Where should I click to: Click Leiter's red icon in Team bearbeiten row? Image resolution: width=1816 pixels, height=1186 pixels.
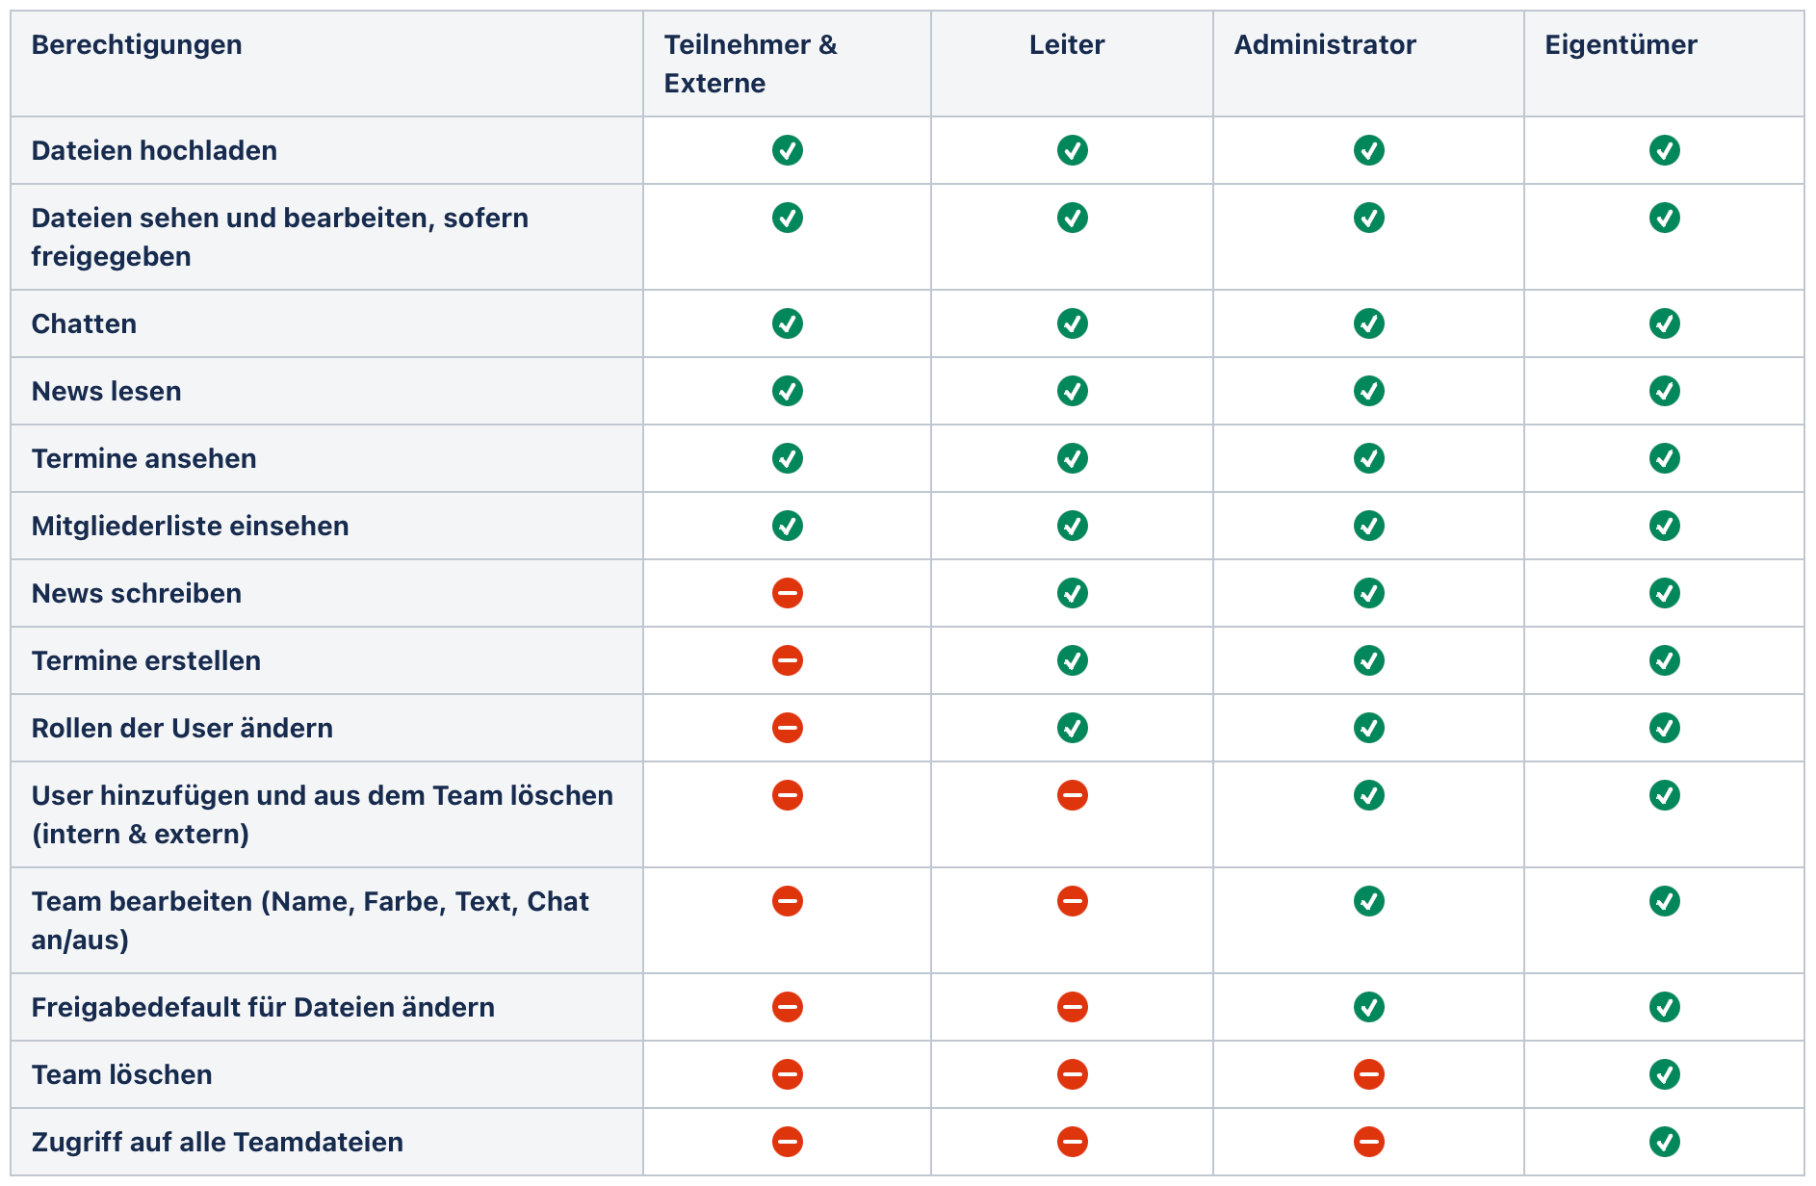(x=1072, y=901)
